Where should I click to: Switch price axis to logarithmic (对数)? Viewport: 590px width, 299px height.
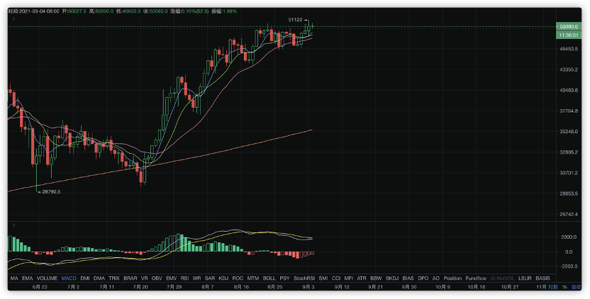point(552,287)
